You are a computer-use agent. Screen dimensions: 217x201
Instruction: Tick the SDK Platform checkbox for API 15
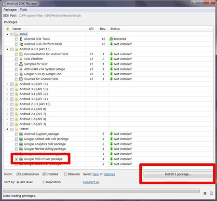(16, 59)
